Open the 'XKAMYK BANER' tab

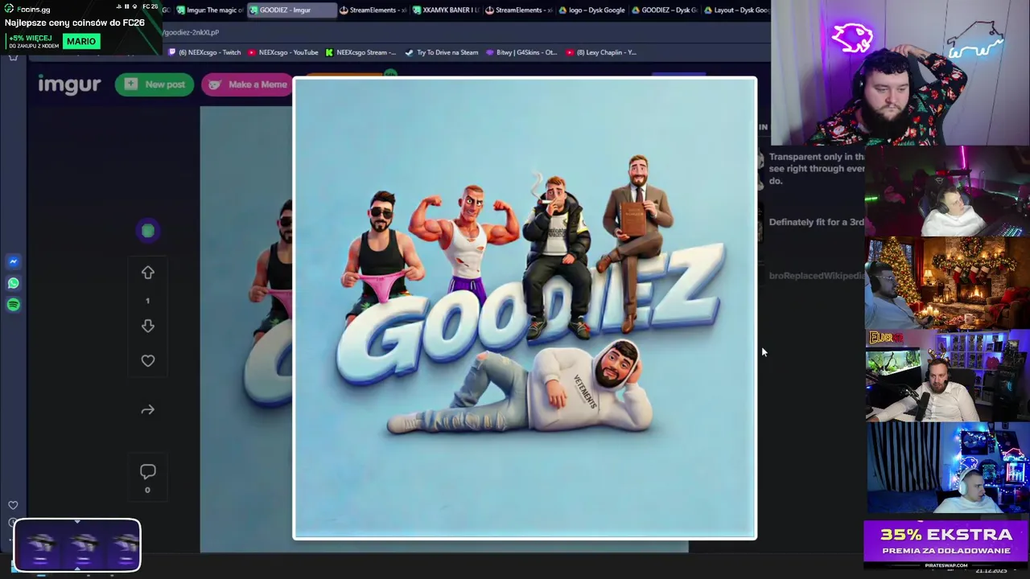coord(445,10)
